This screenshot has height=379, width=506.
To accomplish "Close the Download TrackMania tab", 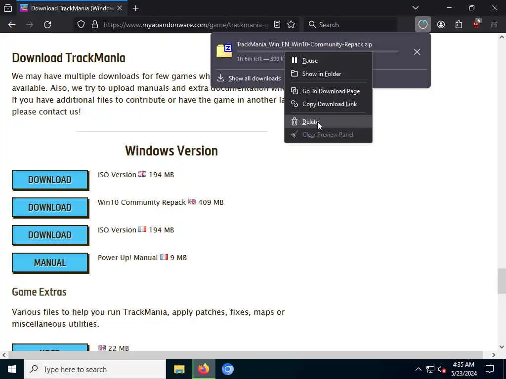I will pyautogui.click(x=120, y=8).
